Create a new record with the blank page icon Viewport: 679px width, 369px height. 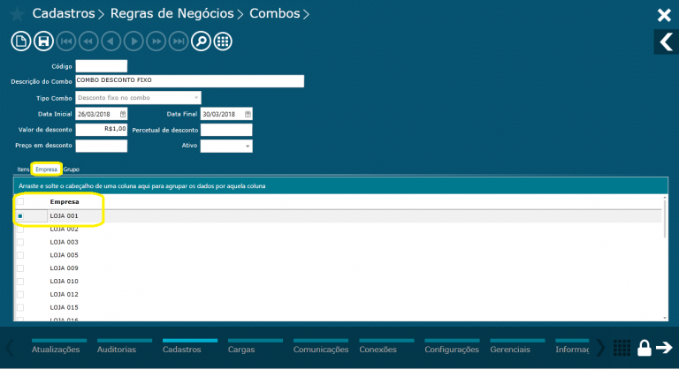tap(21, 41)
